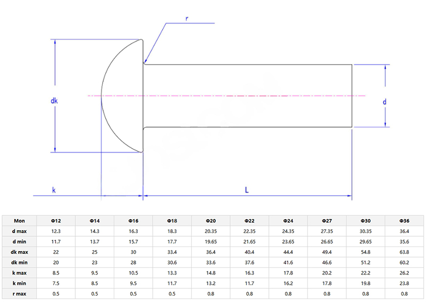Viewport: 427px width, 305px height.
Task: Select the 63.8 value in dk max row
Action: (x=405, y=252)
